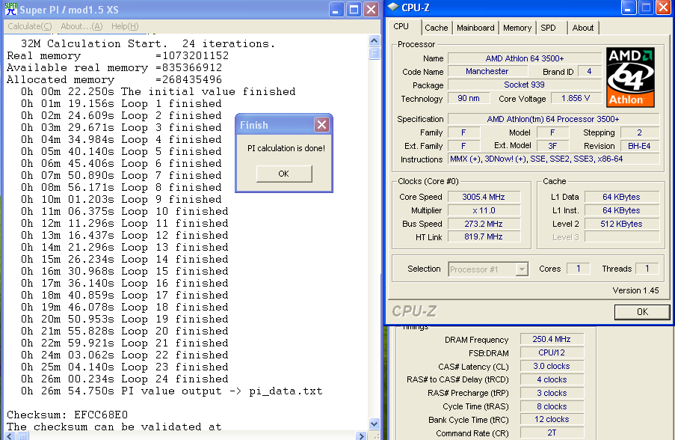Click the L1 Data value 64 KBytes

click(622, 197)
